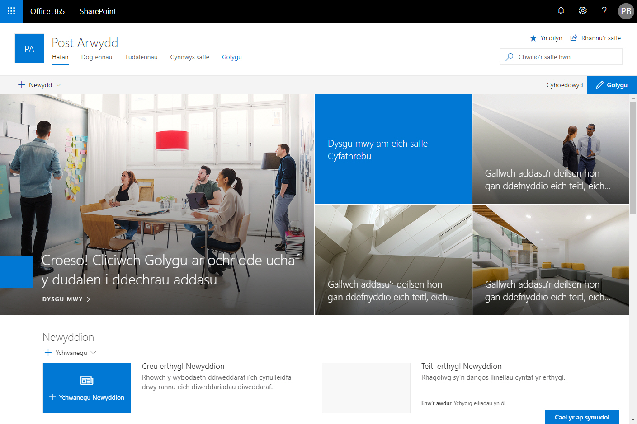Click the blue Dysgu mwy Cyfathrebu tile

tap(393, 149)
